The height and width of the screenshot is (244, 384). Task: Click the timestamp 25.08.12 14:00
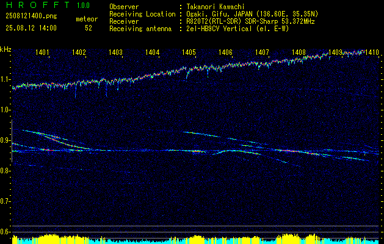31,28
